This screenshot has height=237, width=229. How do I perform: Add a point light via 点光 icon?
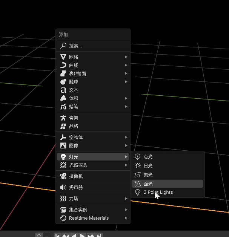138,157
